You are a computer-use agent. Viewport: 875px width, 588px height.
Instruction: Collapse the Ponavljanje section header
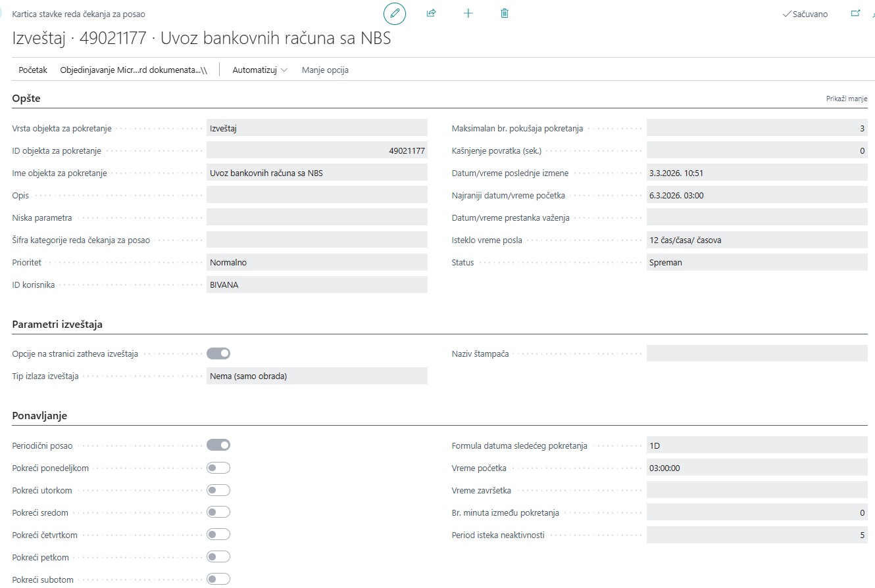tap(39, 416)
